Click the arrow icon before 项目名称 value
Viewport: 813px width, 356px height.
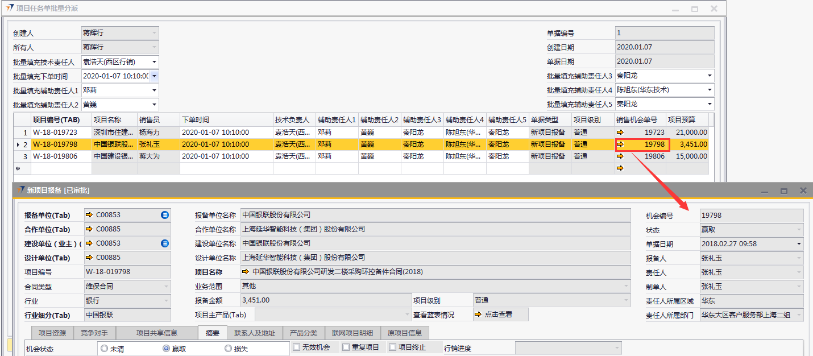(x=246, y=272)
